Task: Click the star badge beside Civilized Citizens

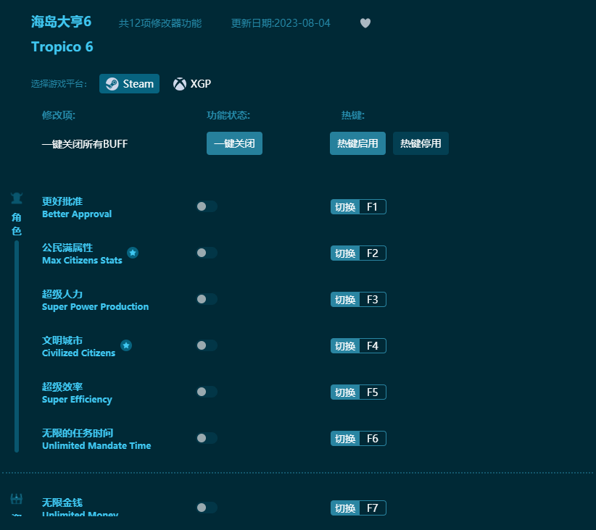Action: [126, 345]
